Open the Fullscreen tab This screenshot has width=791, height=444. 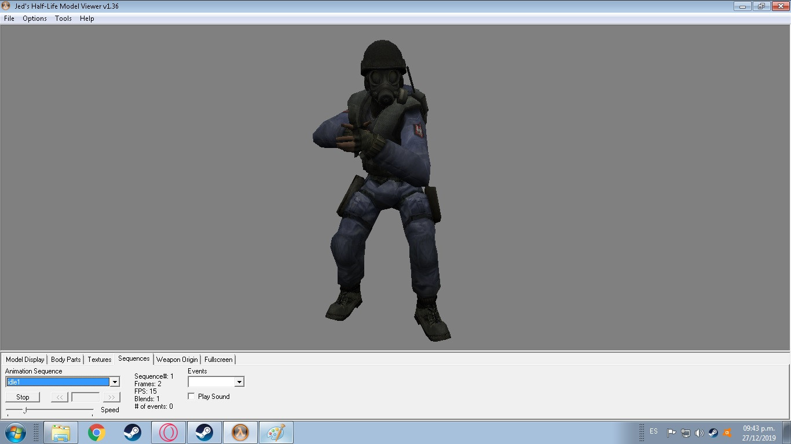[x=218, y=360]
